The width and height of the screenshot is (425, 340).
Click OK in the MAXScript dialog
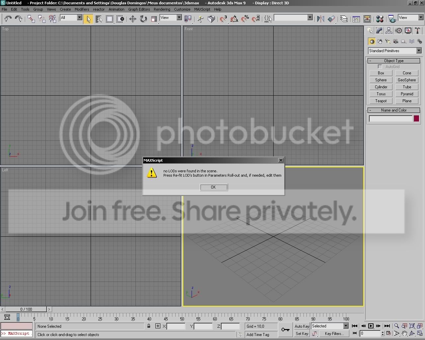[x=214, y=187]
